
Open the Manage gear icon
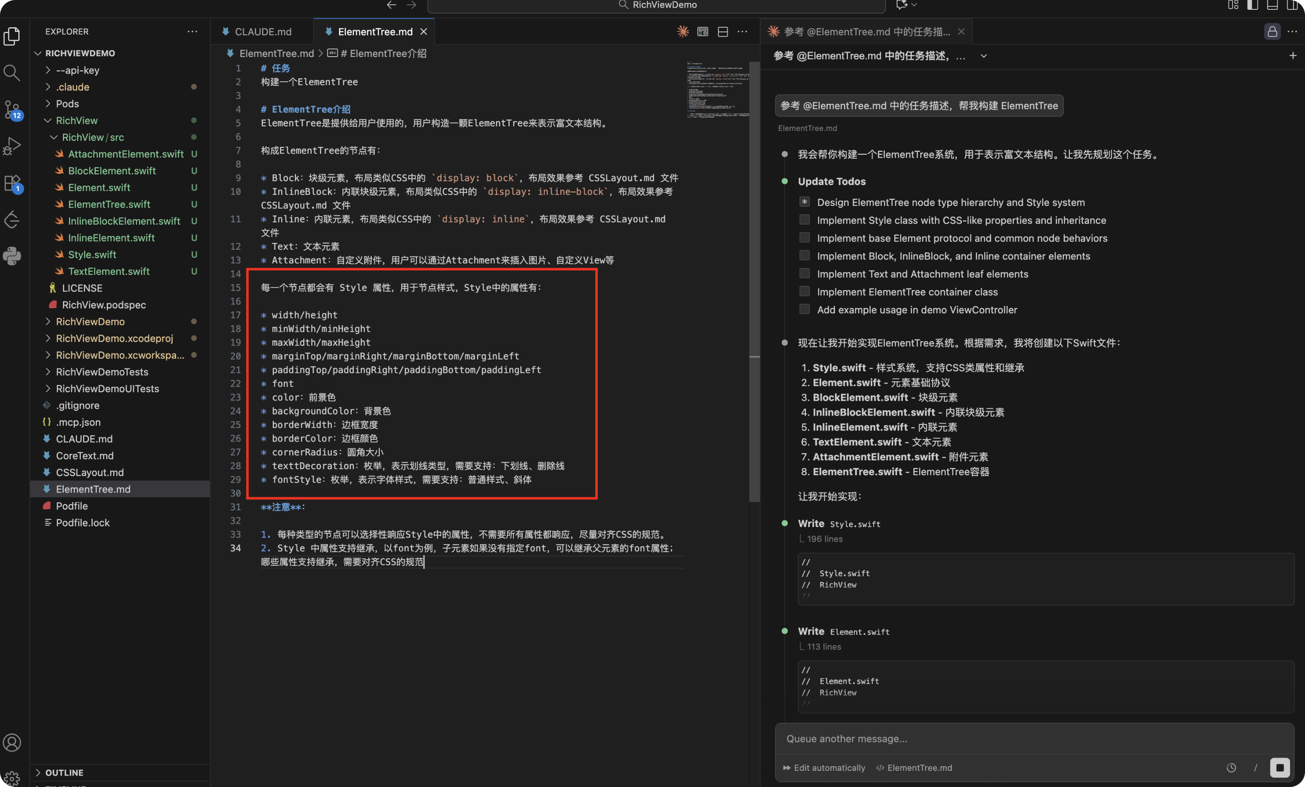(11, 778)
